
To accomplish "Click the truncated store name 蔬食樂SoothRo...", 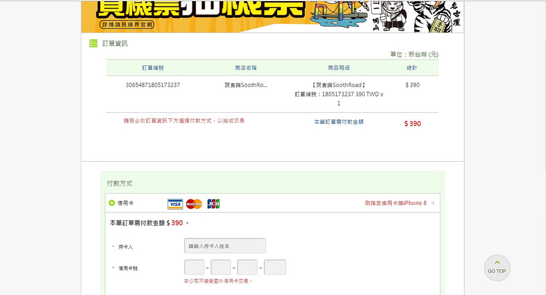I will coord(246,85).
